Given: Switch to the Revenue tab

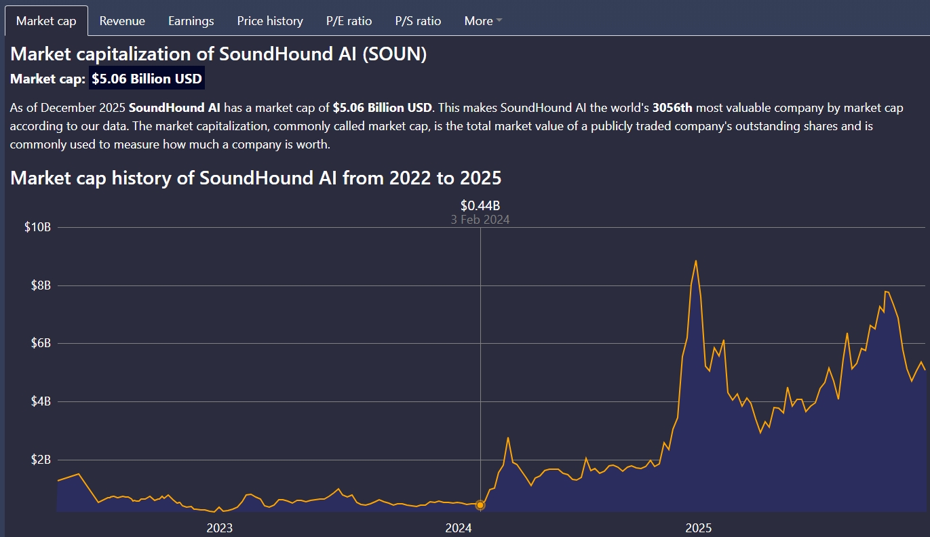Looking at the screenshot, I should (x=122, y=21).
